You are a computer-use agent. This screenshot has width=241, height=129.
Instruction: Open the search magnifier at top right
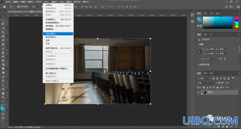(226, 7)
